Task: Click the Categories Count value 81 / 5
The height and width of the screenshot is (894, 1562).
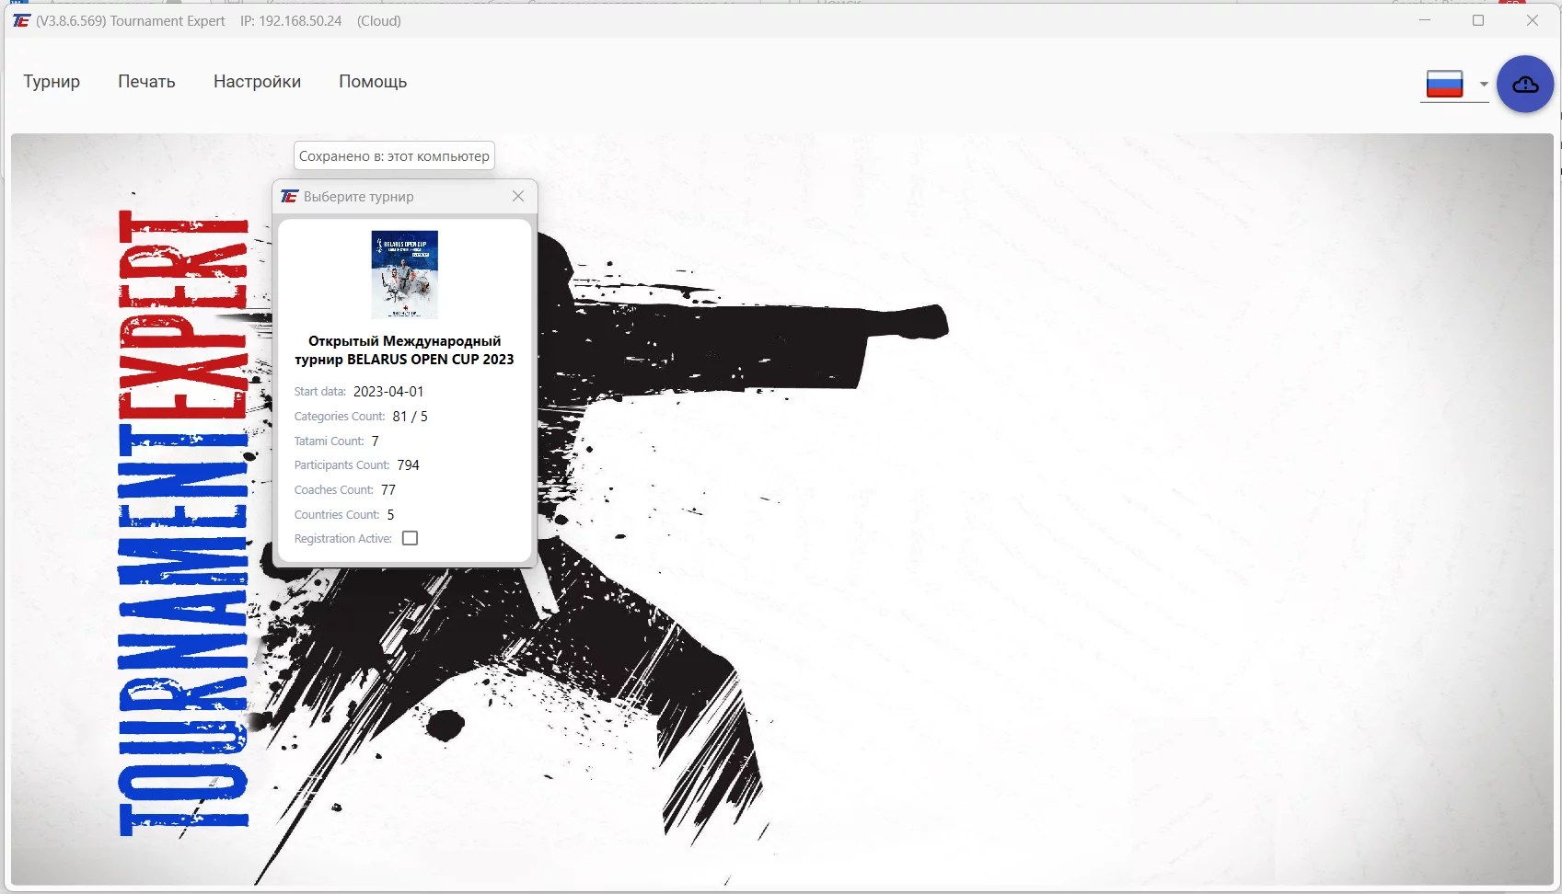Action: click(411, 417)
